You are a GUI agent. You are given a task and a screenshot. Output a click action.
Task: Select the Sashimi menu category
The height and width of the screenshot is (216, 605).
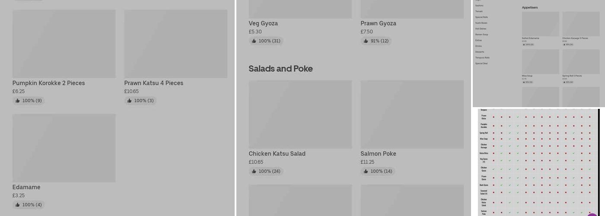point(479,6)
